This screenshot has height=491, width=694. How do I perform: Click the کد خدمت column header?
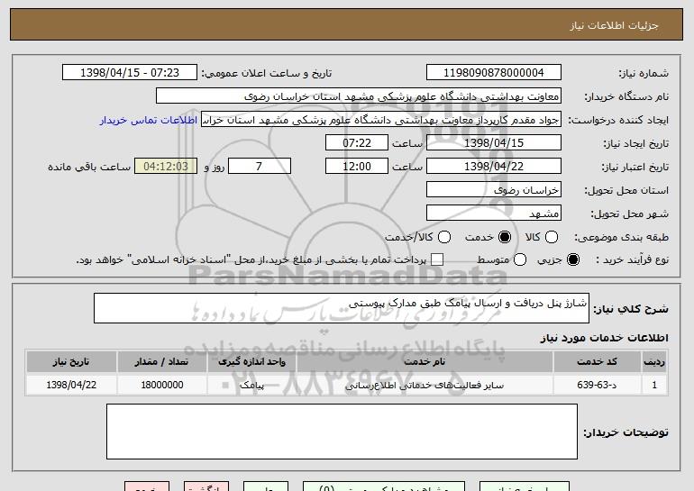pos(597,362)
